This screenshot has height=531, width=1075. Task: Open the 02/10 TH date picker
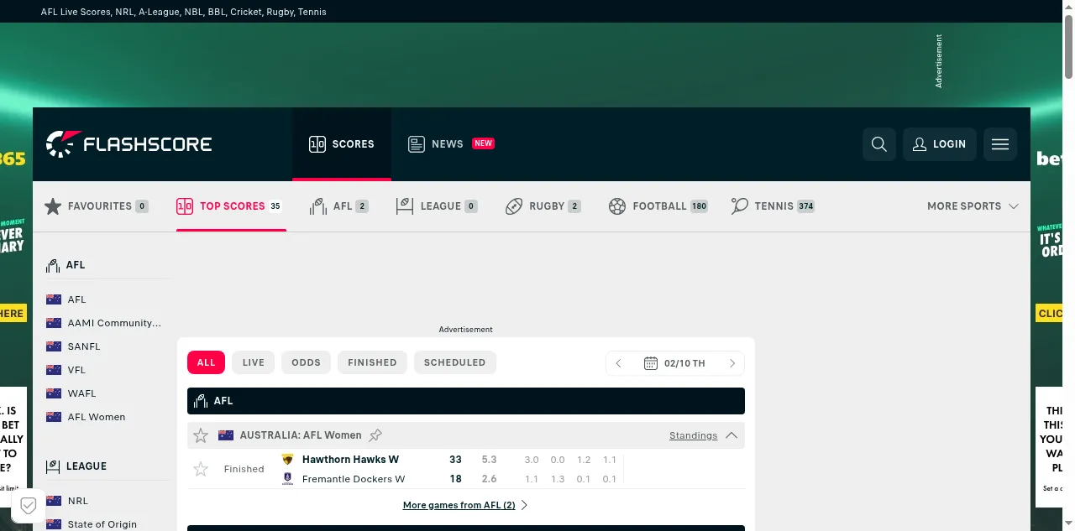[x=675, y=363]
